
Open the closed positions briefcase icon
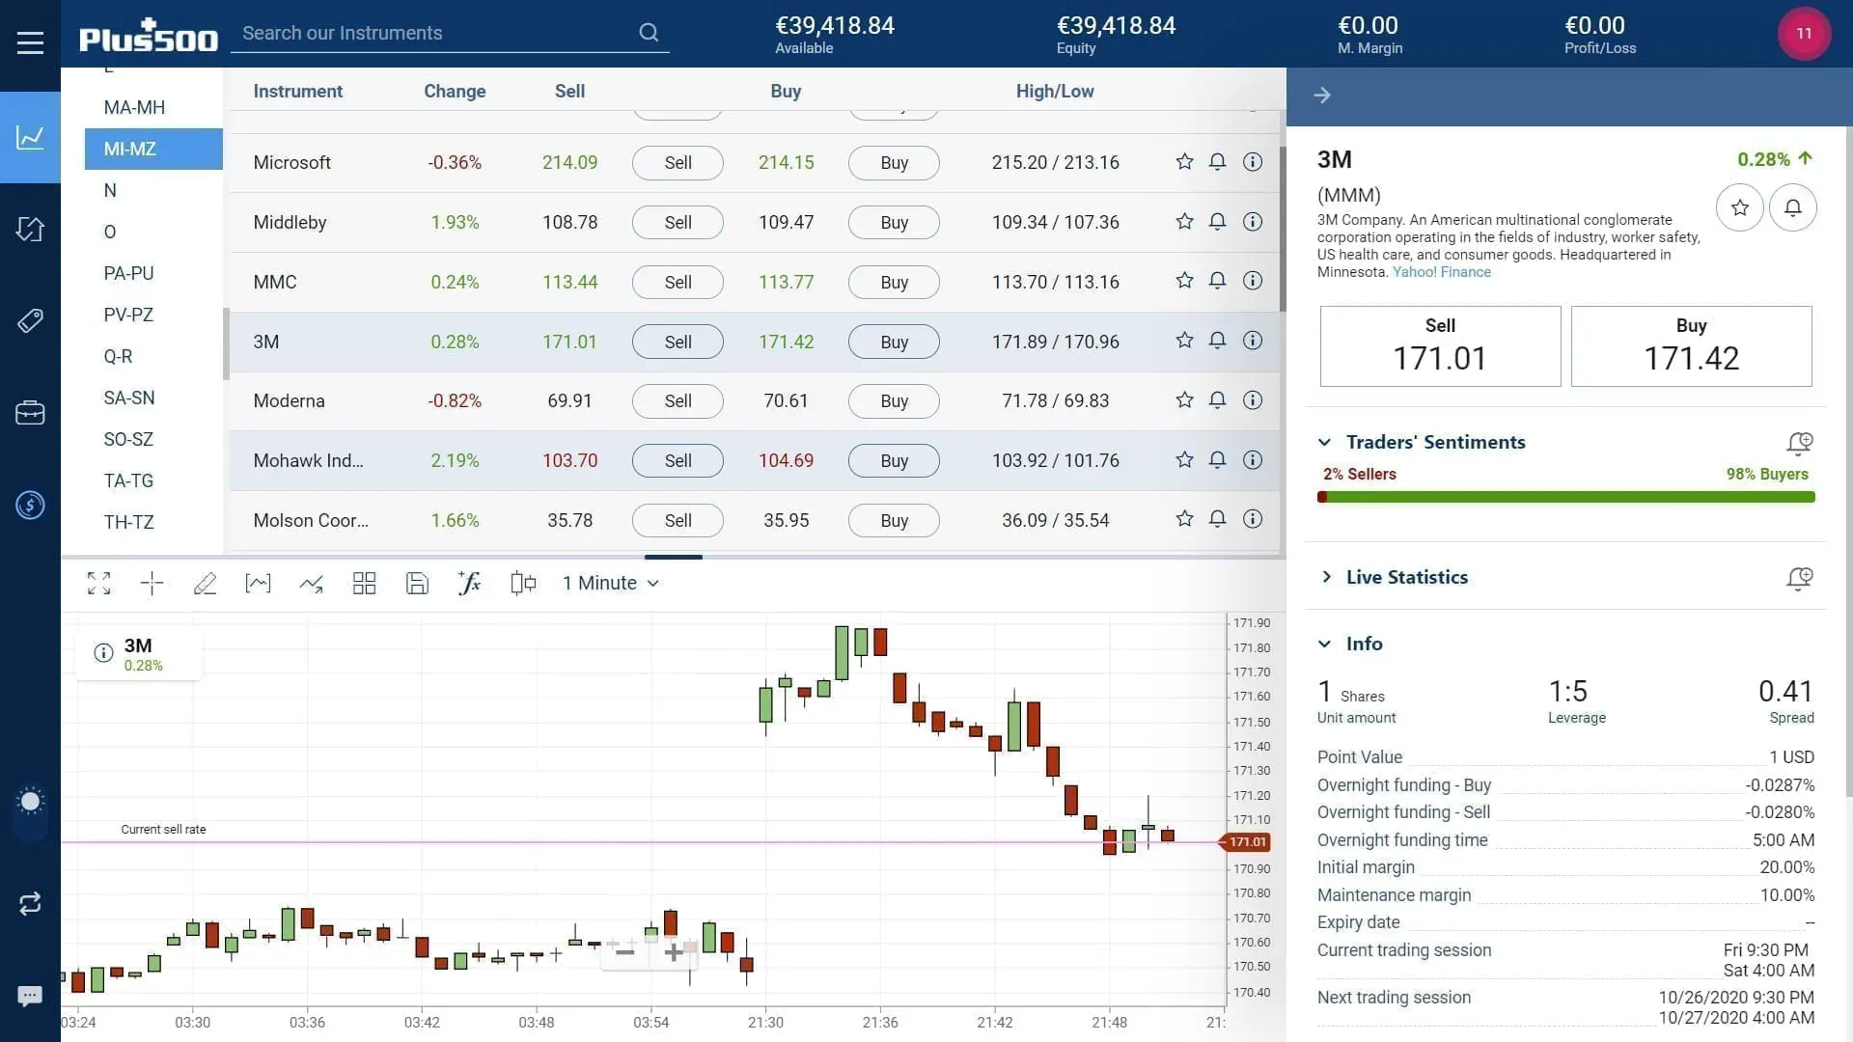tap(30, 413)
